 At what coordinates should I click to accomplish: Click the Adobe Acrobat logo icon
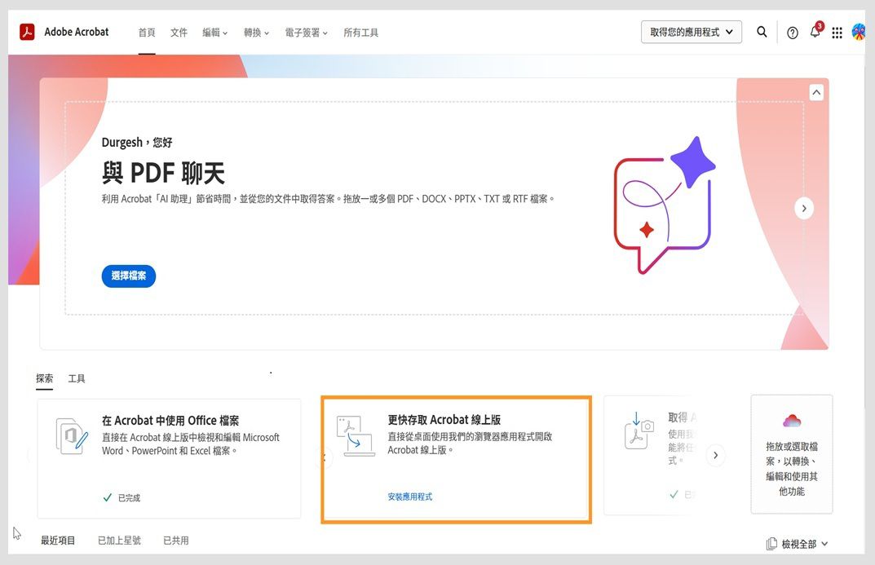coord(25,32)
